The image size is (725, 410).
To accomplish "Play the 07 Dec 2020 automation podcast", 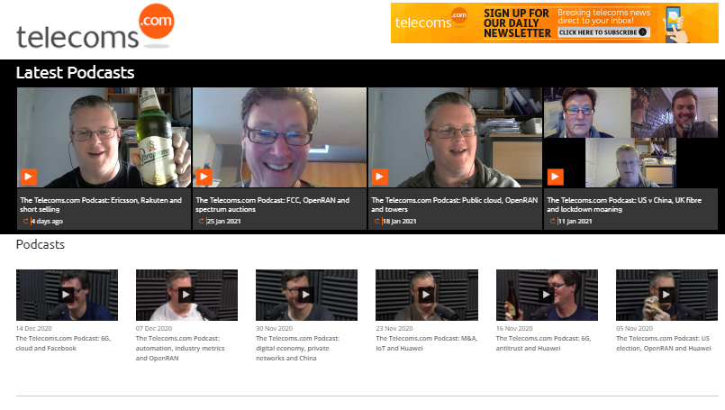I will coord(186,294).
